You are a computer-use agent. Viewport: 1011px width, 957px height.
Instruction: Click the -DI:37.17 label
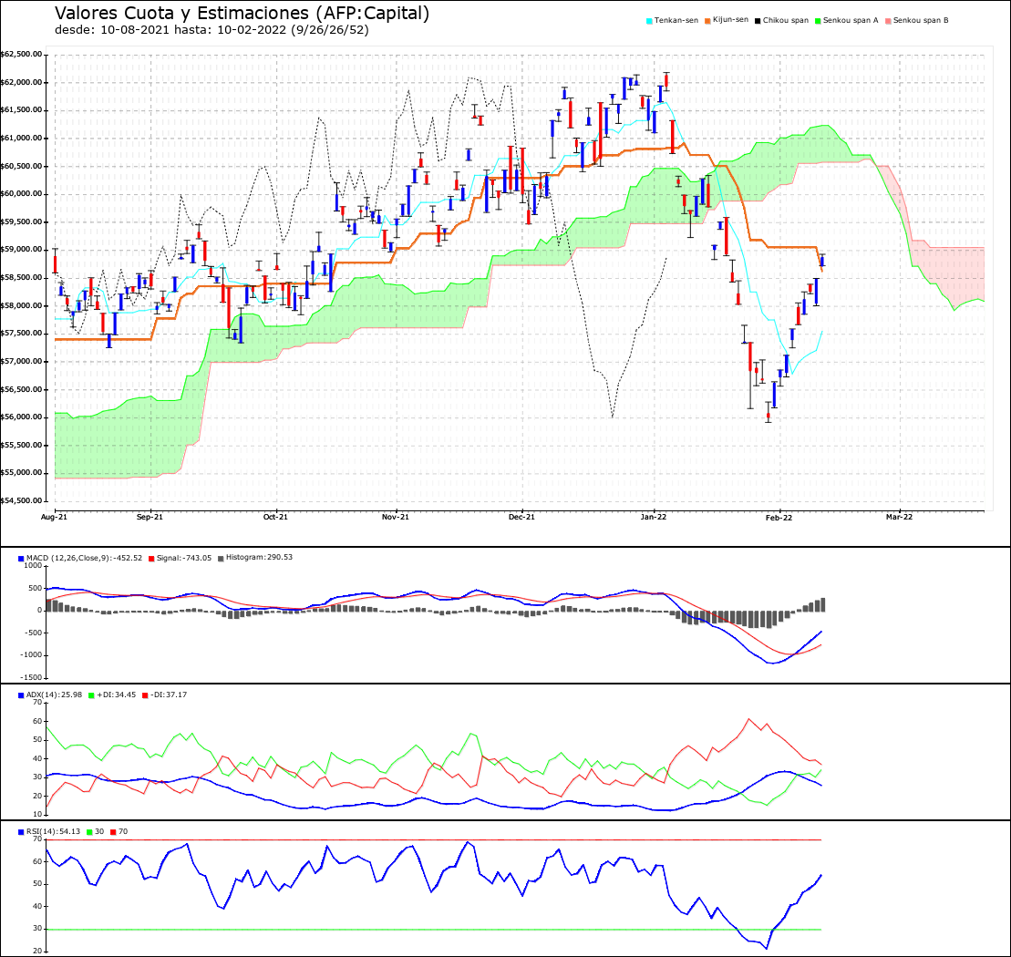click(169, 695)
